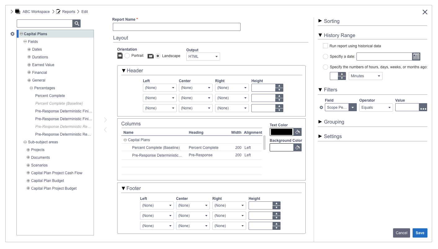Click the search magnifier icon button
The image size is (438, 249).
77,23
